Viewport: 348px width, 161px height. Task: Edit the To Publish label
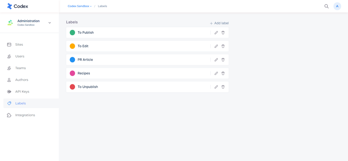(216, 32)
